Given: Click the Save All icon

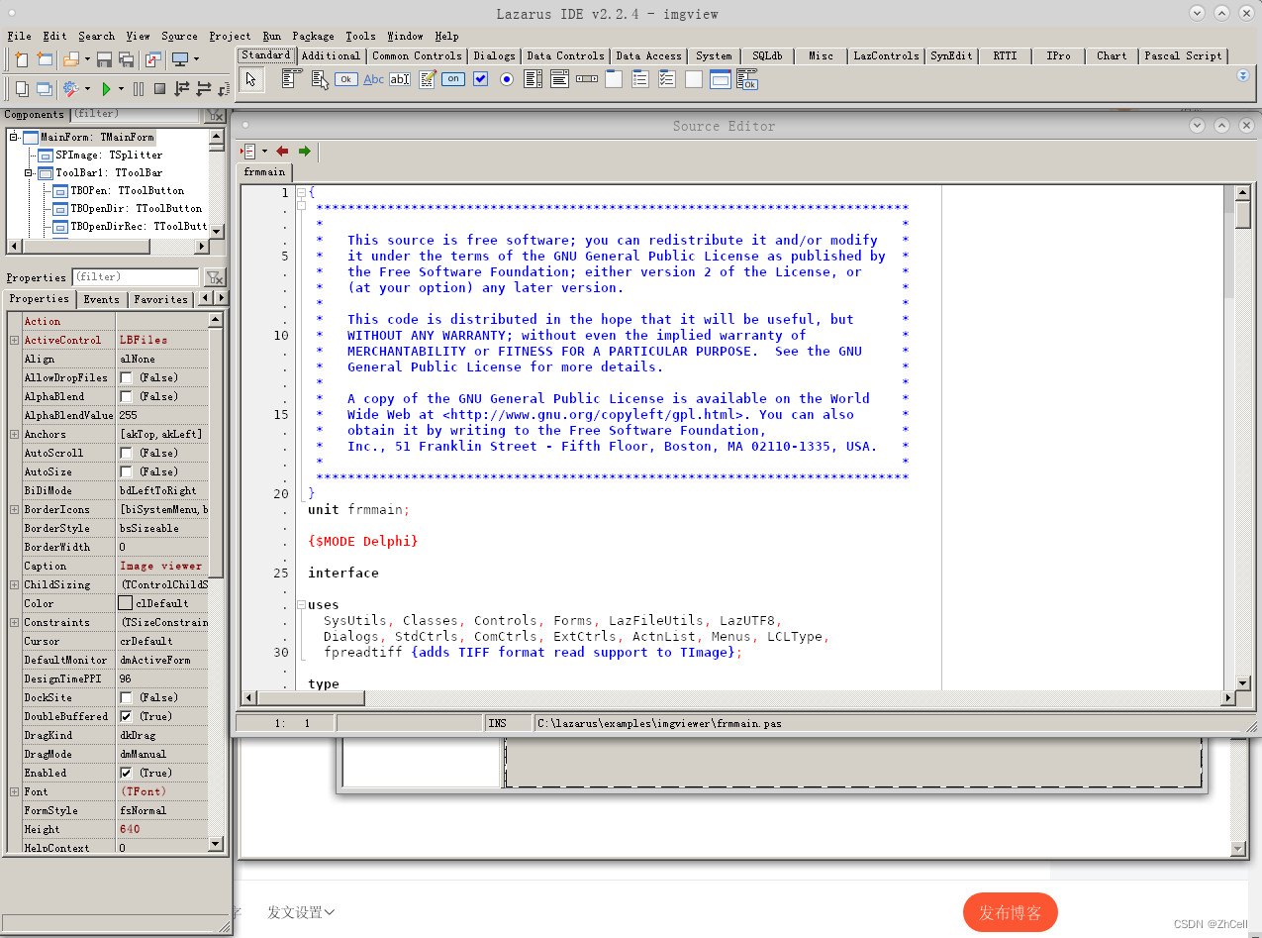Looking at the screenshot, I should click(127, 59).
